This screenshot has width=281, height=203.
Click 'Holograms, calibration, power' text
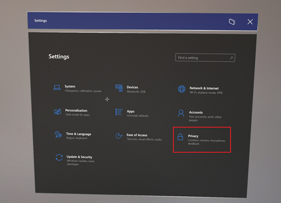pos(83,91)
